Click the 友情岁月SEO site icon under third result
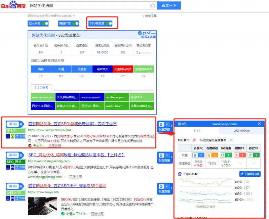Viewport: 269px width, 219px height. [x=63, y=214]
